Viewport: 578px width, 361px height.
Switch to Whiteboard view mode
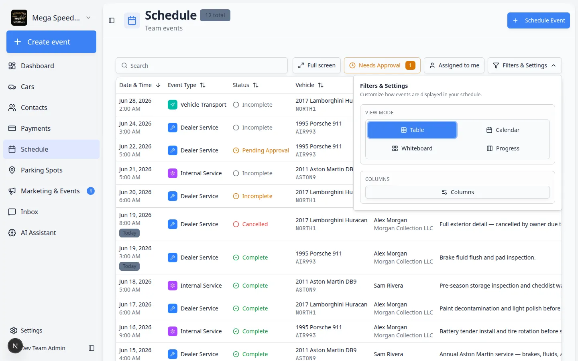412,148
